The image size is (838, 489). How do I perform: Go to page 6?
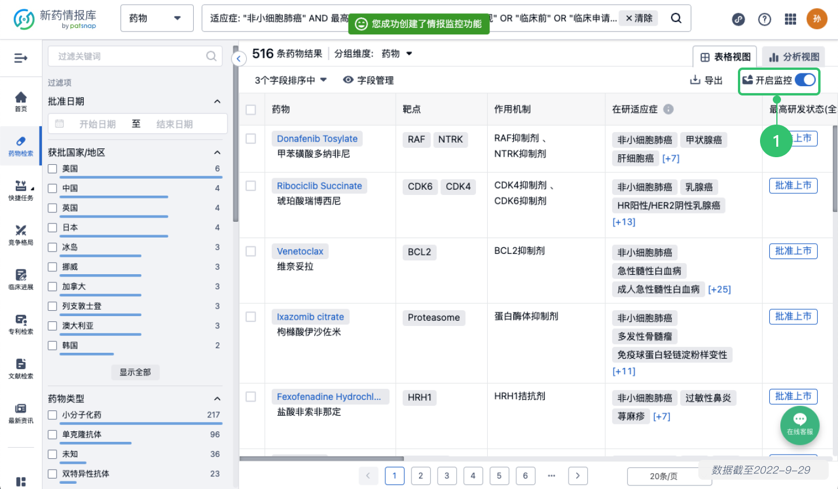pos(525,476)
